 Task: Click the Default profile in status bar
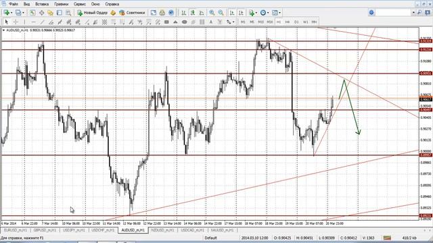click(x=210, y=238)
